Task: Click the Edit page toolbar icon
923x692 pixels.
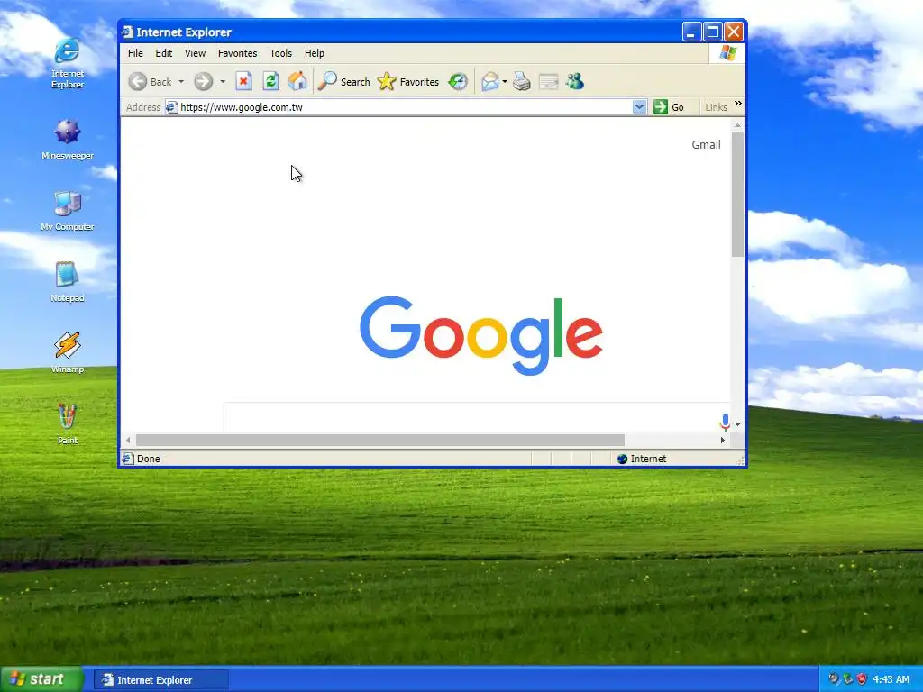Action: tap(549, 81)
